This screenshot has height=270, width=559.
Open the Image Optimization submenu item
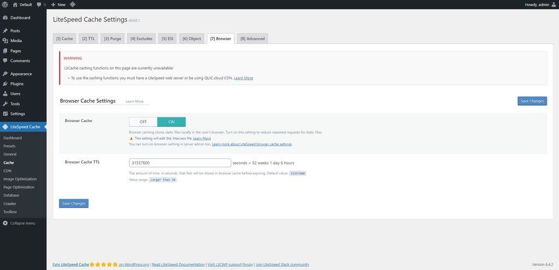[x=20, y=179]
